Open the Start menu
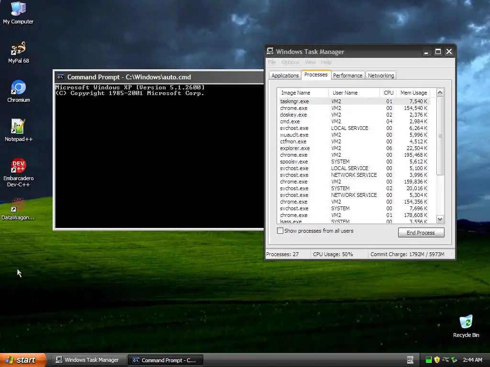Viewport: 490px width, 367px height. point(23,360)
